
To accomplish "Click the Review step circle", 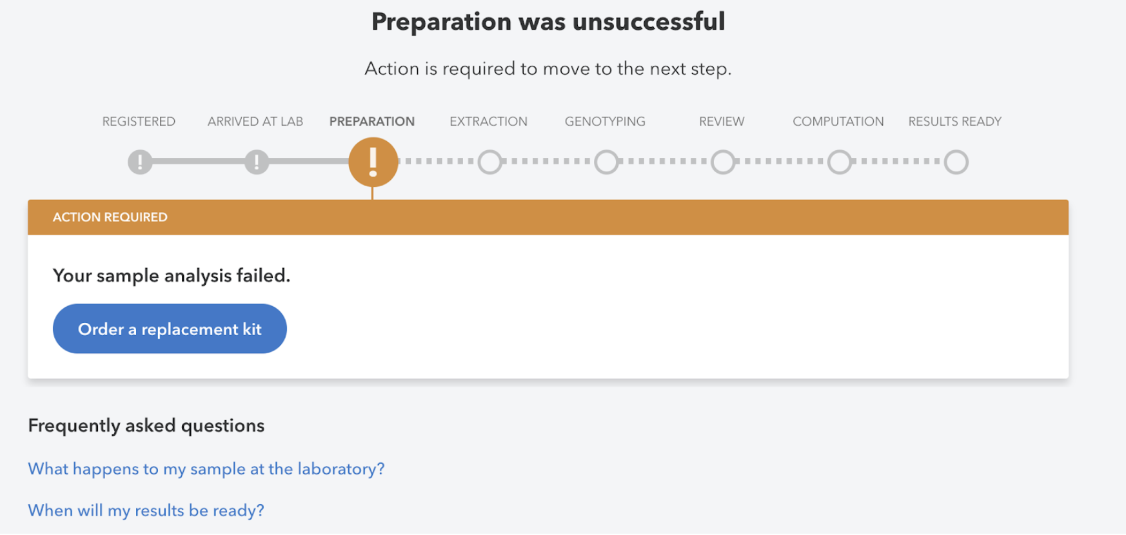I will click(722, 161).
